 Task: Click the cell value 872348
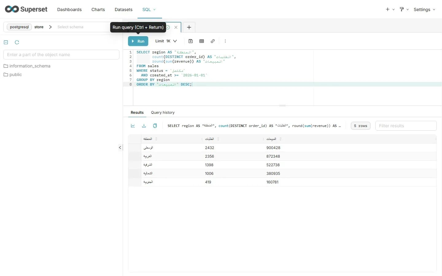[x=273, y=156]
